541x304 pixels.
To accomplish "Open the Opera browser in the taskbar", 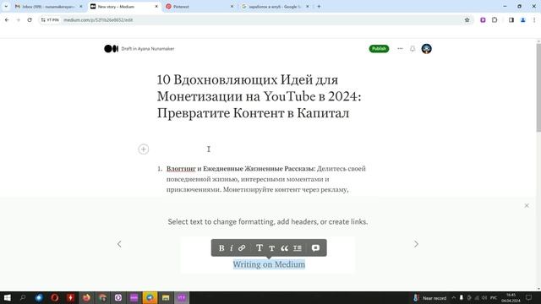I will [54, 298].
